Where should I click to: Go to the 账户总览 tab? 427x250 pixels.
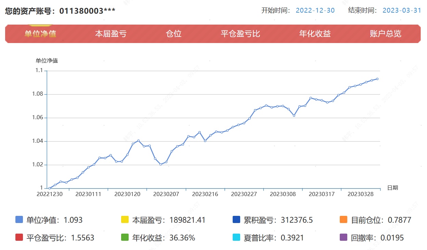[385, 34]
